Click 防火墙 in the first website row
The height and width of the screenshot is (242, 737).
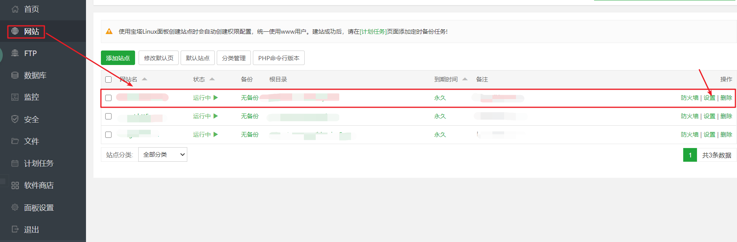689,98
